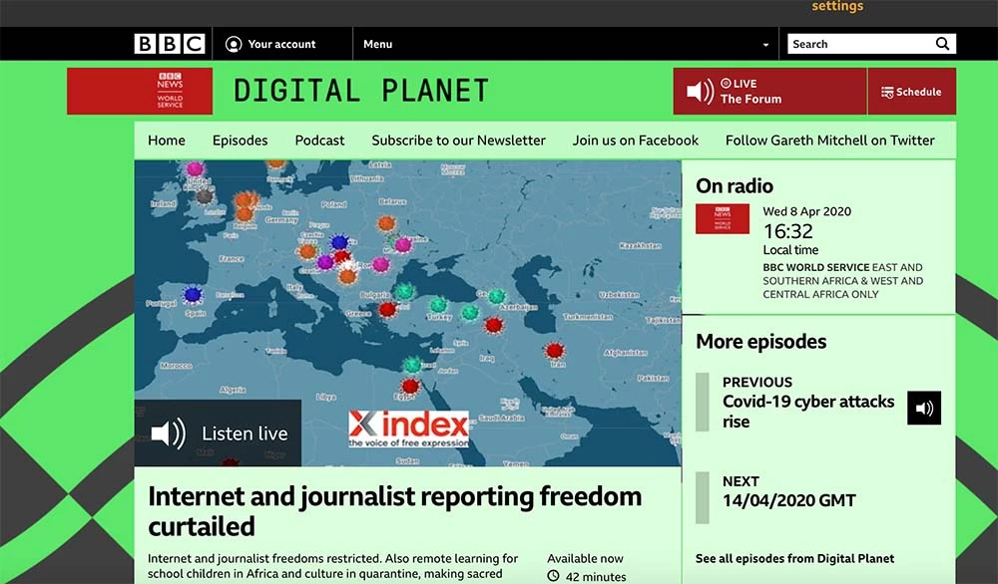Click the magnifier search icon
Screen dimensions: 998x584
click(943, 44)
